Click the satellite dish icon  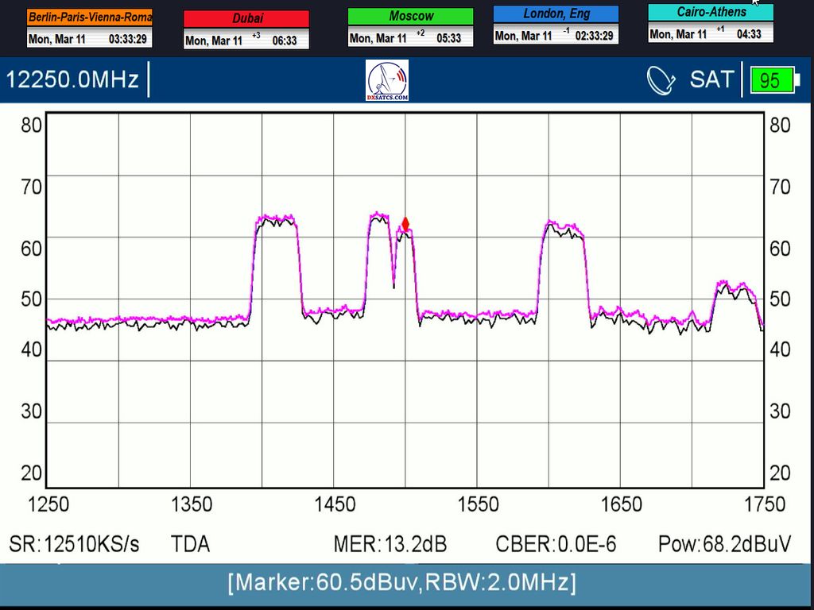click(x=661, y=80)
